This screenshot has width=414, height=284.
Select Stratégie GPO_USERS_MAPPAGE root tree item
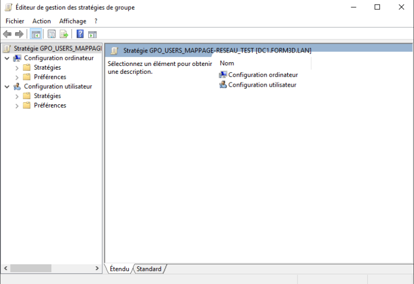58,49
